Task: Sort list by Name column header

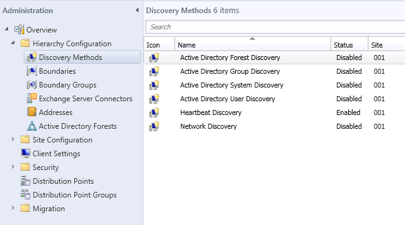Action: (253, 44)
